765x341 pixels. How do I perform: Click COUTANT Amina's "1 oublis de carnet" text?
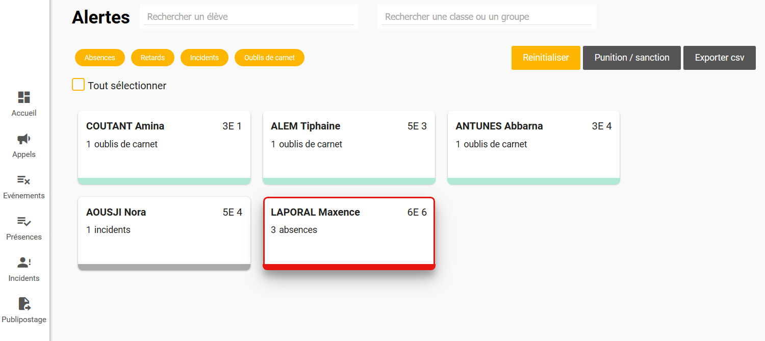pos(122,144)
